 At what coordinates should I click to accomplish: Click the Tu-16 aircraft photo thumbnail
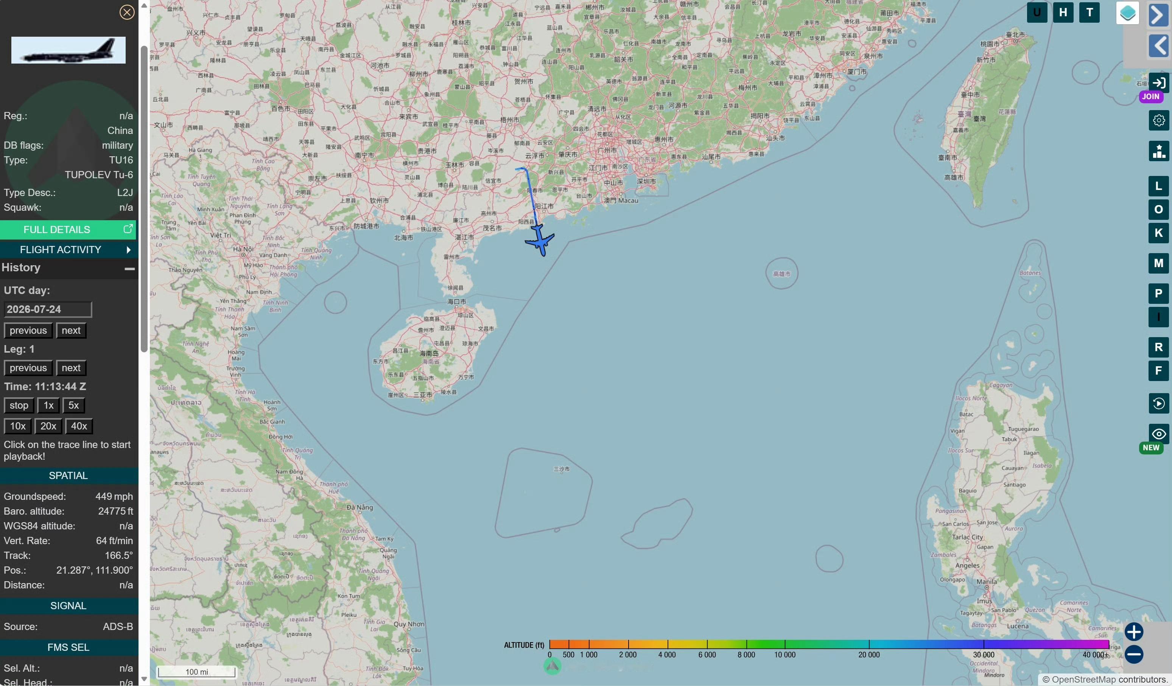click(68, 50)
